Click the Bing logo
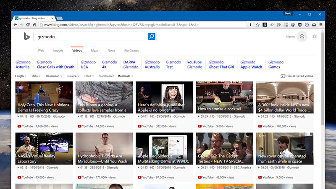Screen dimensions: 336x189 [x=26, y=37]
